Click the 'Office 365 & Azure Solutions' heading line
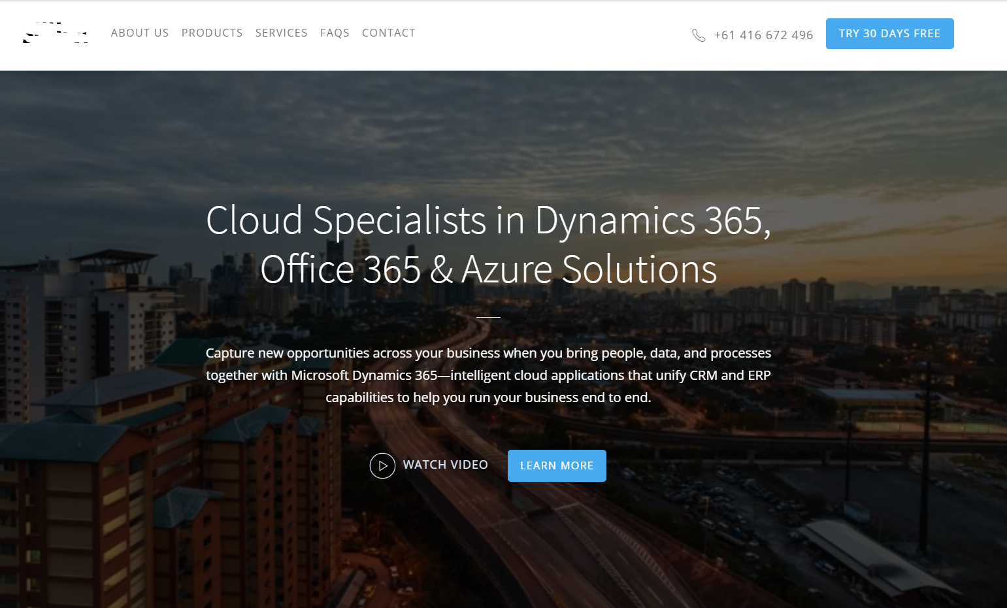 tap(488, 269)
